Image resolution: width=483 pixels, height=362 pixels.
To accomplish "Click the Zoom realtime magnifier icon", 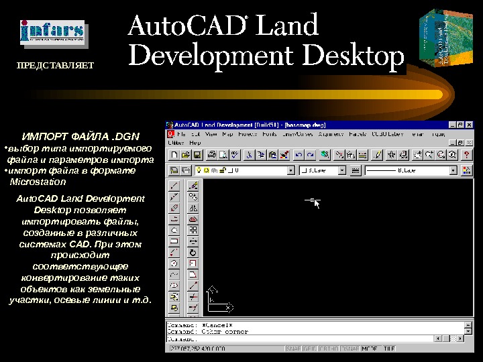I will pyautogui.click(x=429, y=155).
